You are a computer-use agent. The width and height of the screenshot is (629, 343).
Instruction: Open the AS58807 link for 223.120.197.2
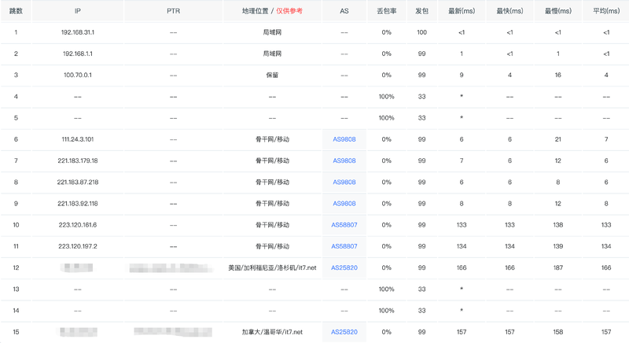344,246
